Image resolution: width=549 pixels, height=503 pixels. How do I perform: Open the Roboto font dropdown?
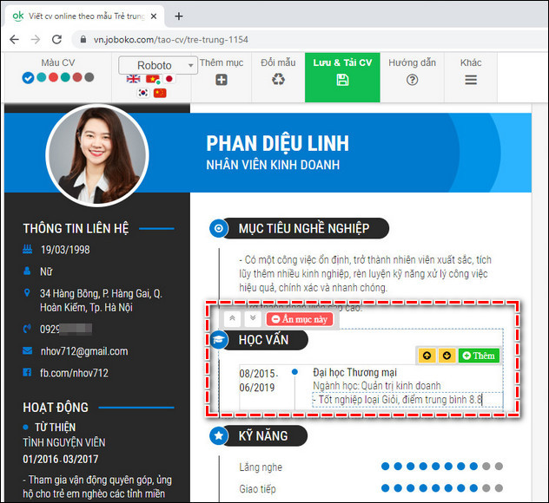pyautogui.click(x=158, y=65)
